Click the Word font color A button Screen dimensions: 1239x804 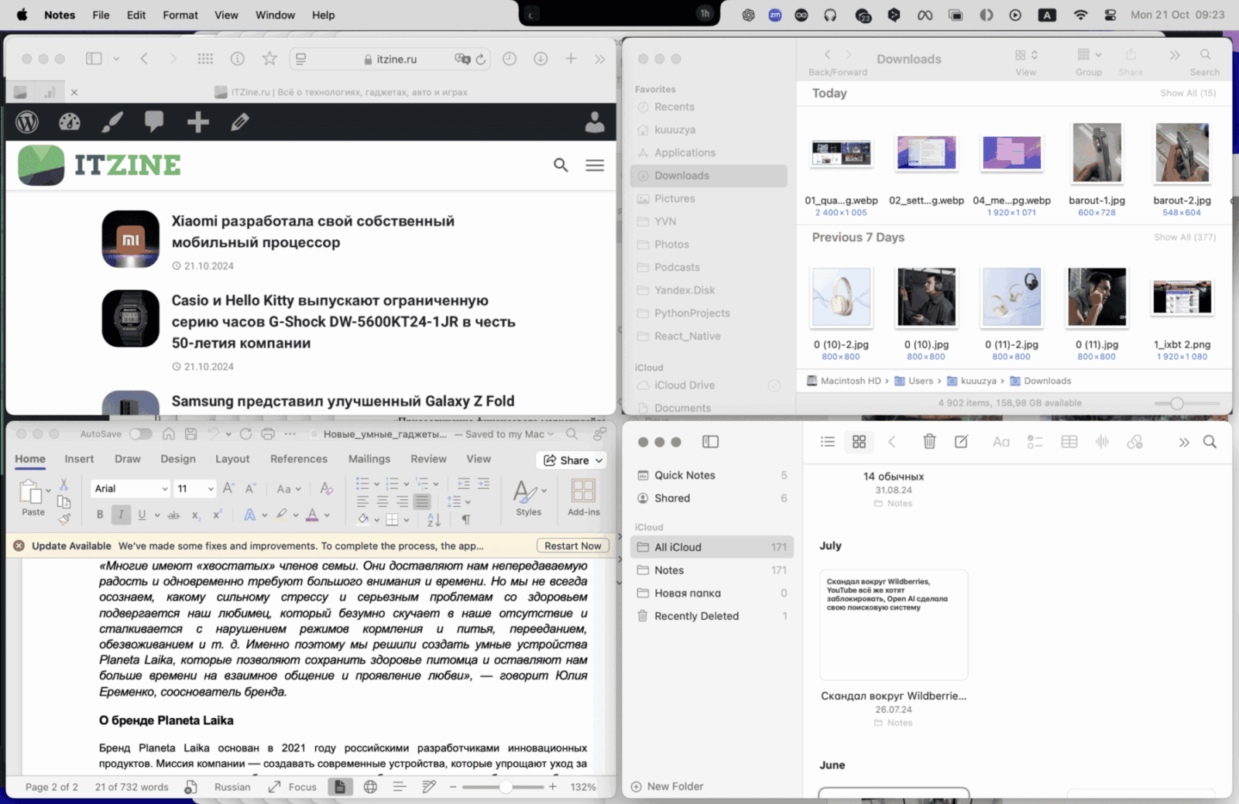pyautogui.click(x=312, y=515)
